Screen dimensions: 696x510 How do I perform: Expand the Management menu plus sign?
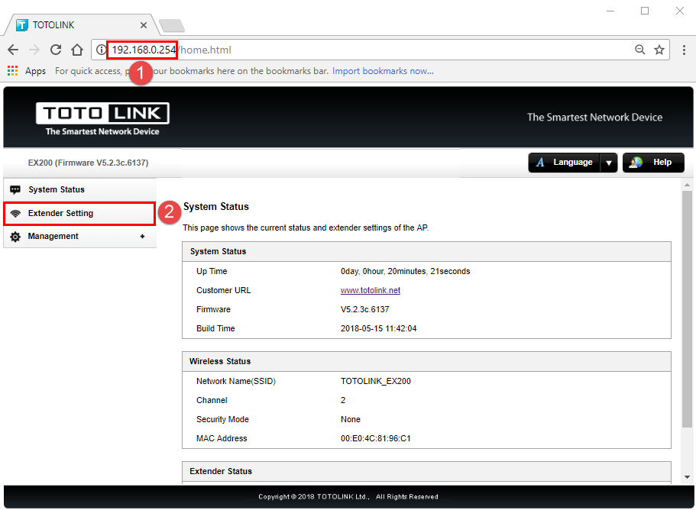point(142,237)
